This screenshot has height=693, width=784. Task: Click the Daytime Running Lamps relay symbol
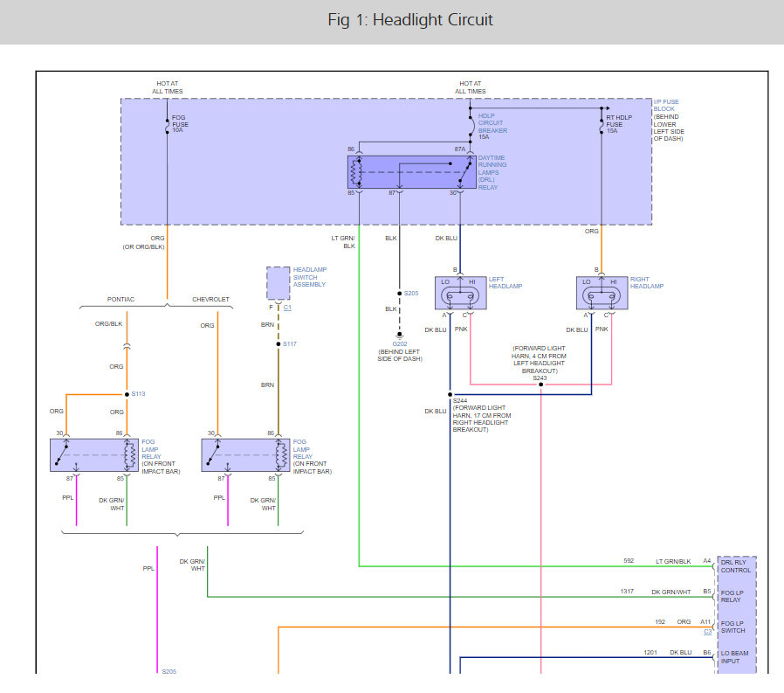point(412,172)
